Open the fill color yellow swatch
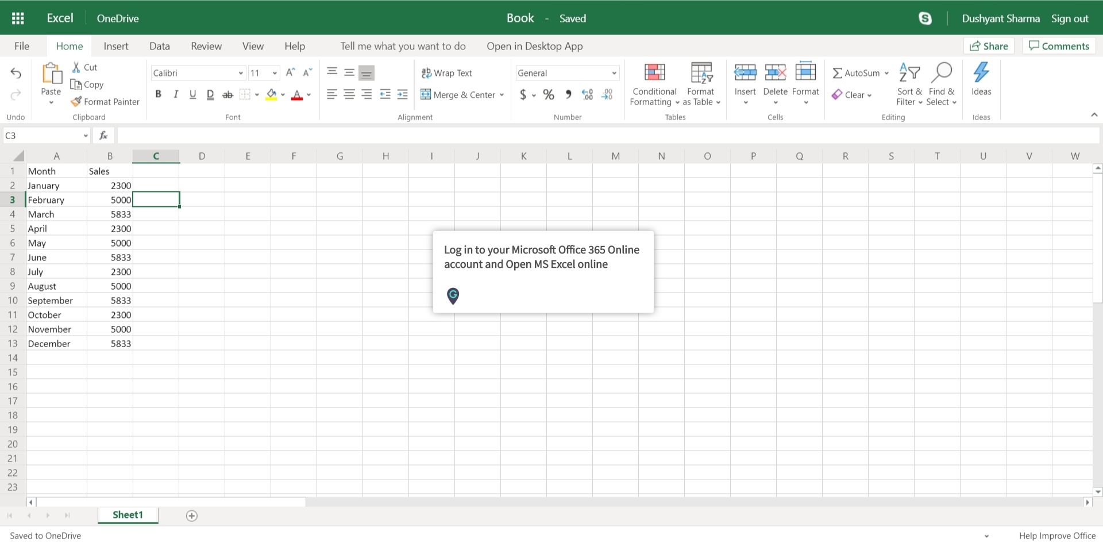The width and height of the screenshot is (1103, 542). click(x=271, y=95)
